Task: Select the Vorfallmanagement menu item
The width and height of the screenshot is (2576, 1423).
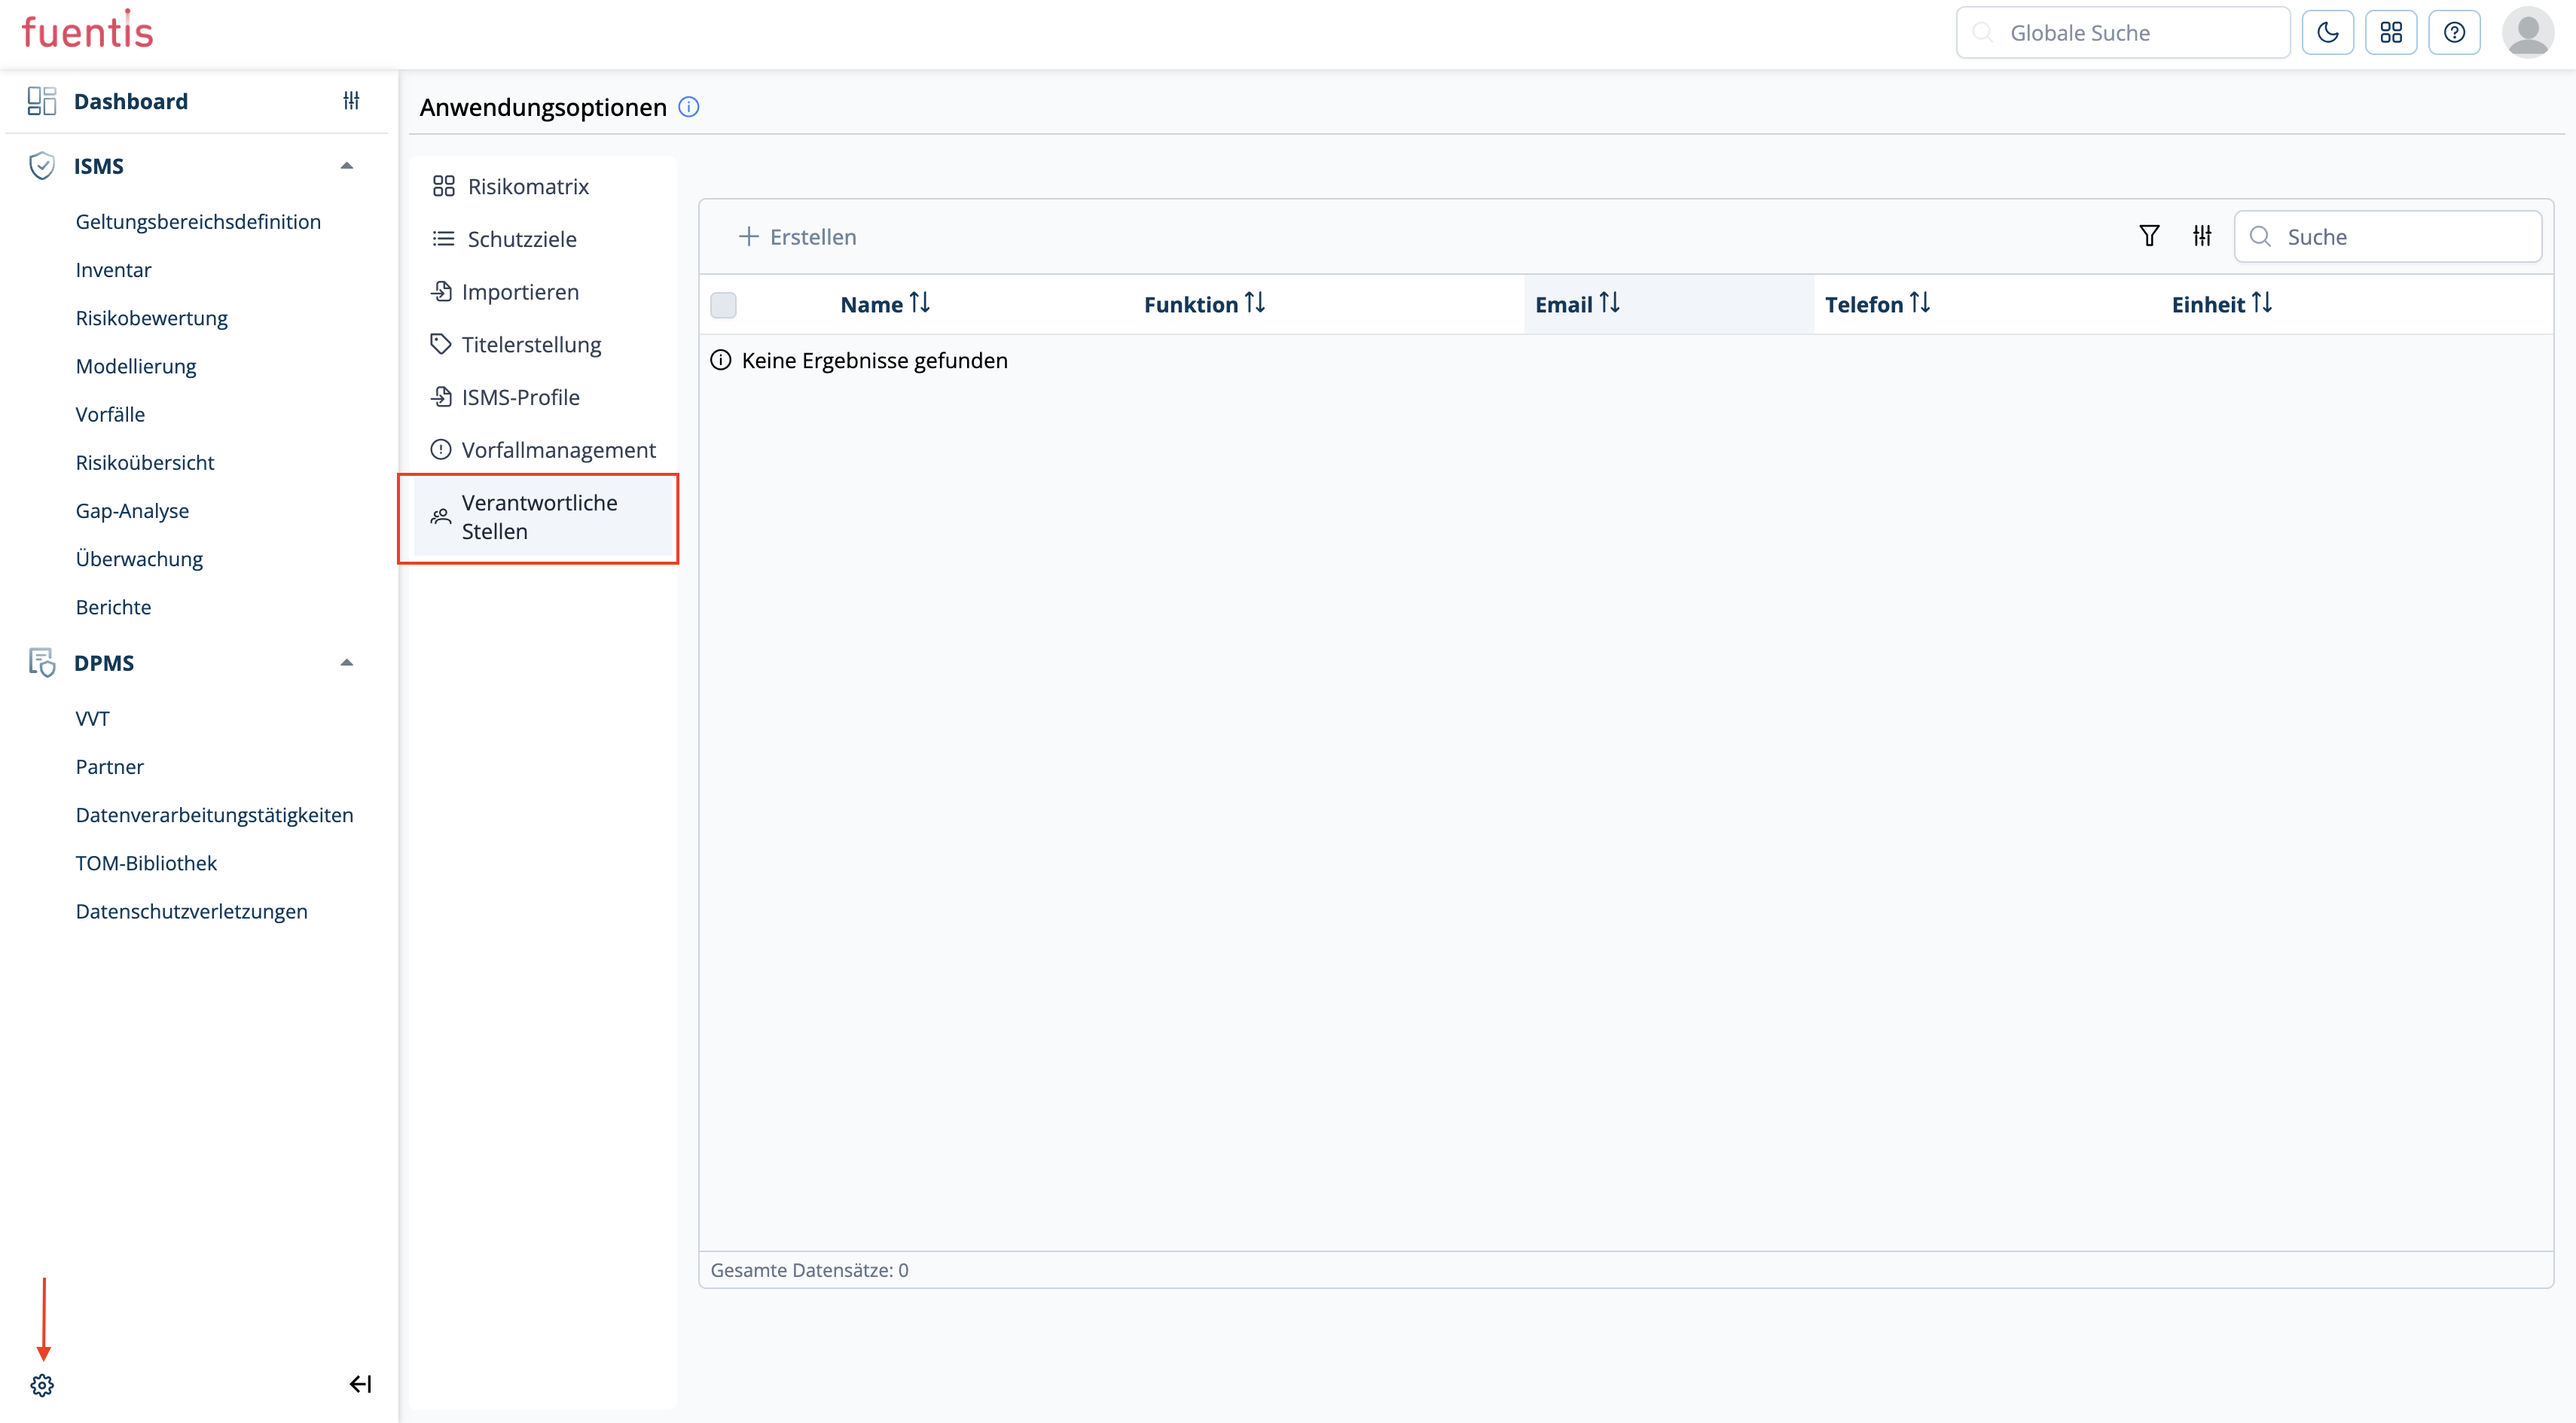Action: [557, 449]
